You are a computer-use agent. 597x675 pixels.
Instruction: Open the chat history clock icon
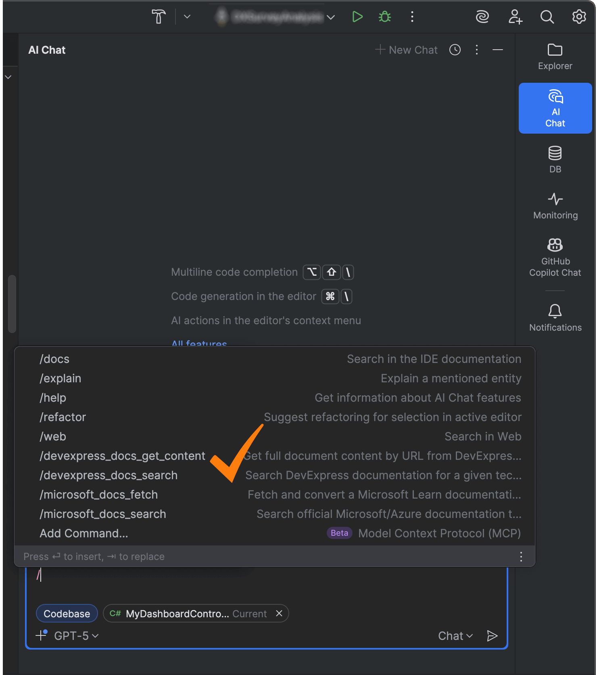point(455,50)
